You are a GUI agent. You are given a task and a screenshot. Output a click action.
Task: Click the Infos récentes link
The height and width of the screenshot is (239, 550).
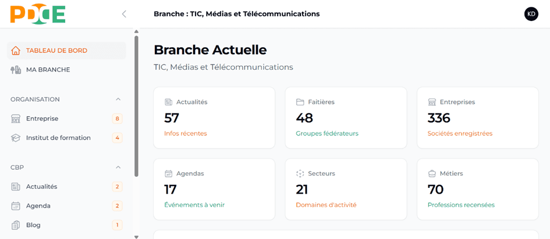pos(186,133)
